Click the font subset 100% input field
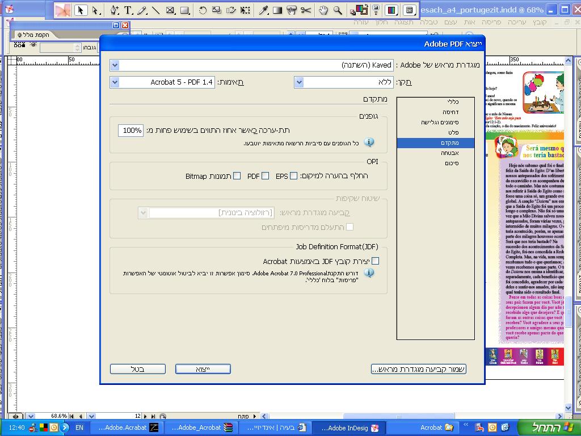Screen dimensions: 581x436 (131, 130)
